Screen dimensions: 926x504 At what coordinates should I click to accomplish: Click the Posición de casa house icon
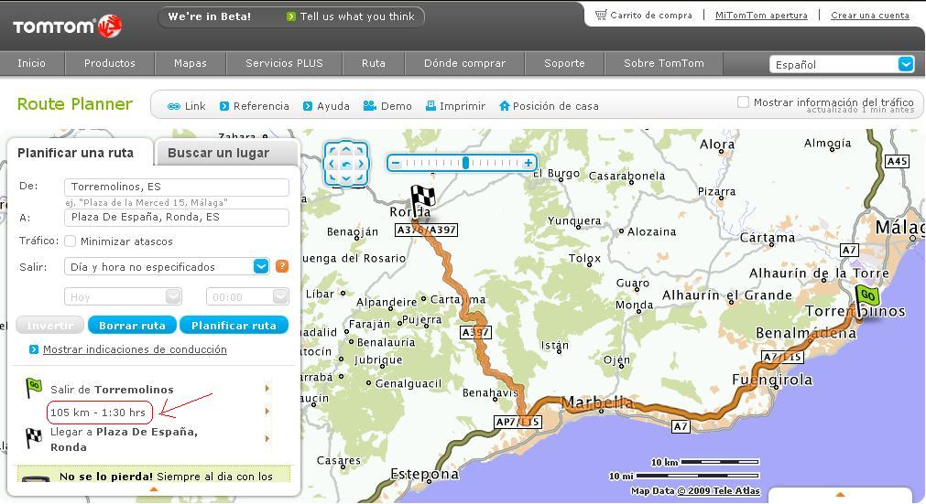click(505, 106)
